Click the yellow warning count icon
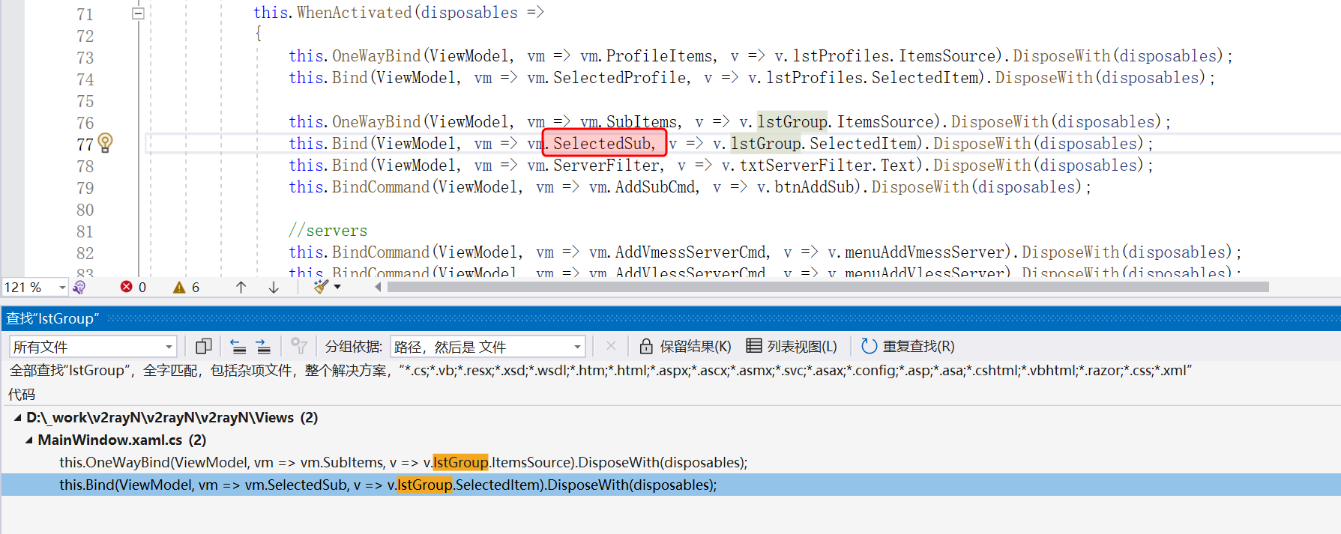This screenshot has height=534, width=1341. [x=179, y=287]
